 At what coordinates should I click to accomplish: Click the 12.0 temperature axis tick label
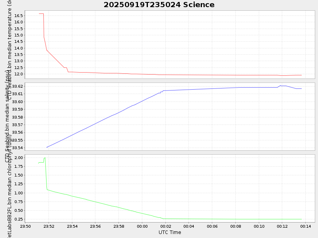(19, 74)
